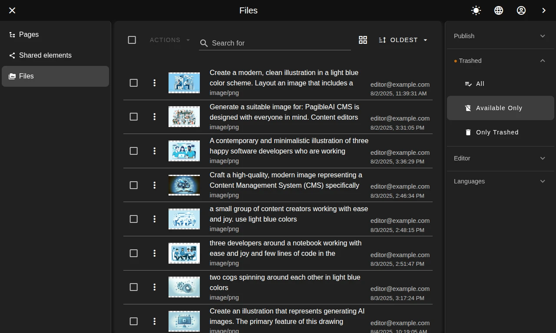
Task: Go to Pages in sidebar
Action: tap(29, 35)
